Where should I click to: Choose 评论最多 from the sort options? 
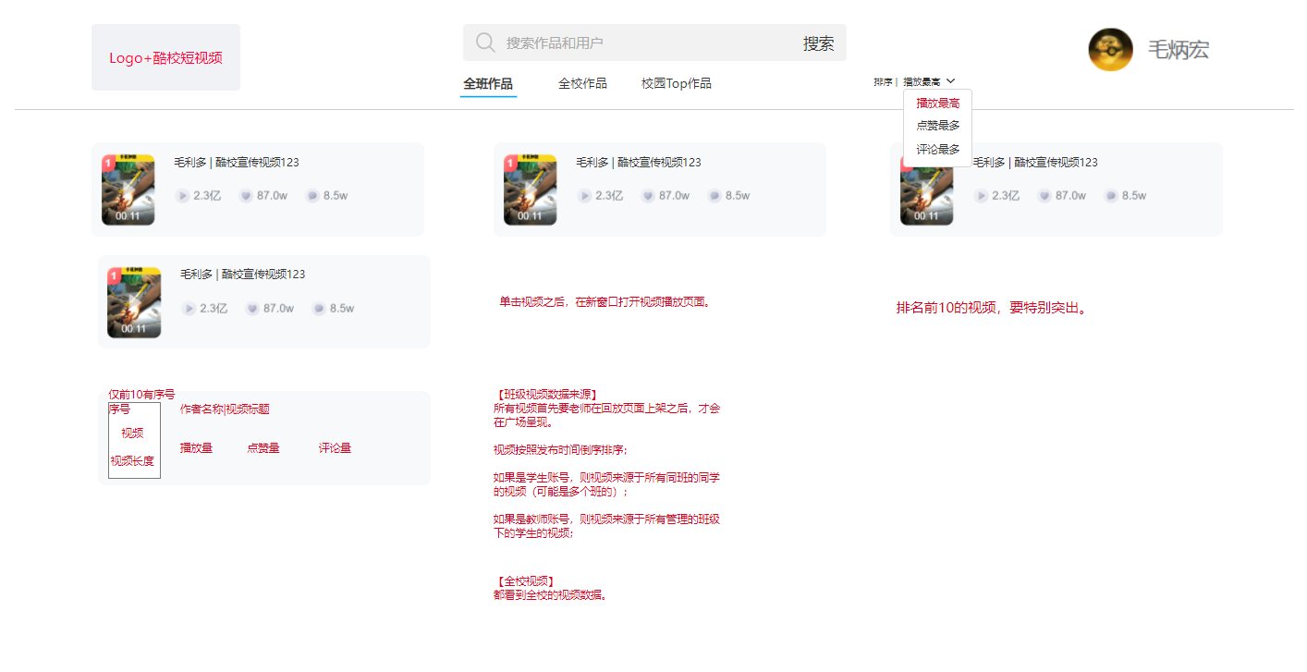(937, 149)
